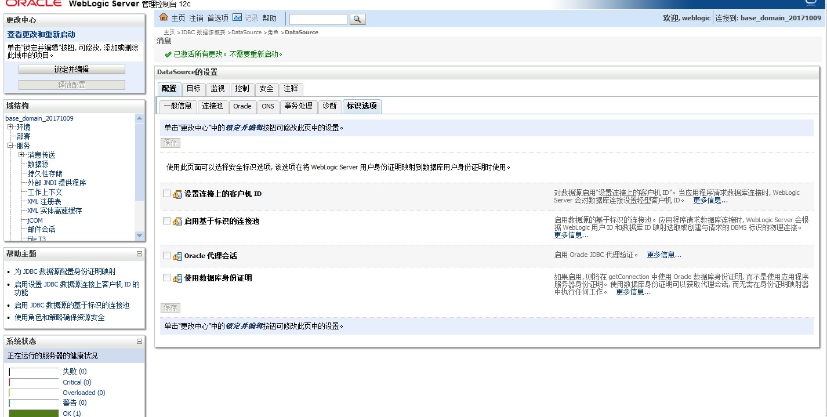Click the warning icon beside 启用基于标识的连接池
Image resolution: width=827 pixels, height=417 pixels.
pyautogui.click(x=177, y=222)
